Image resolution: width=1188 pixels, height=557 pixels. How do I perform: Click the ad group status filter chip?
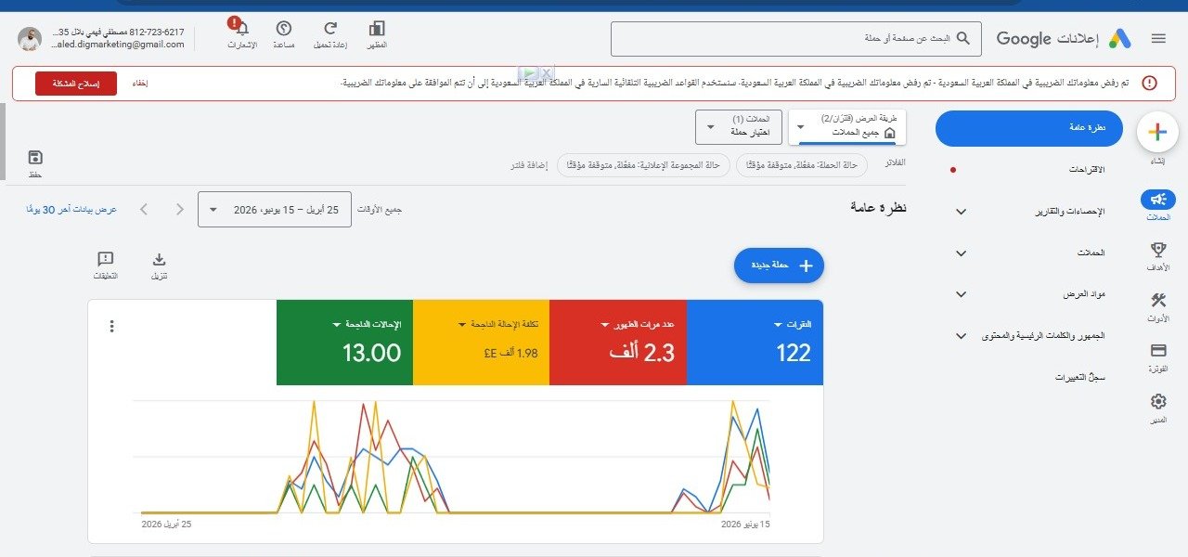[x=642, y=165]
